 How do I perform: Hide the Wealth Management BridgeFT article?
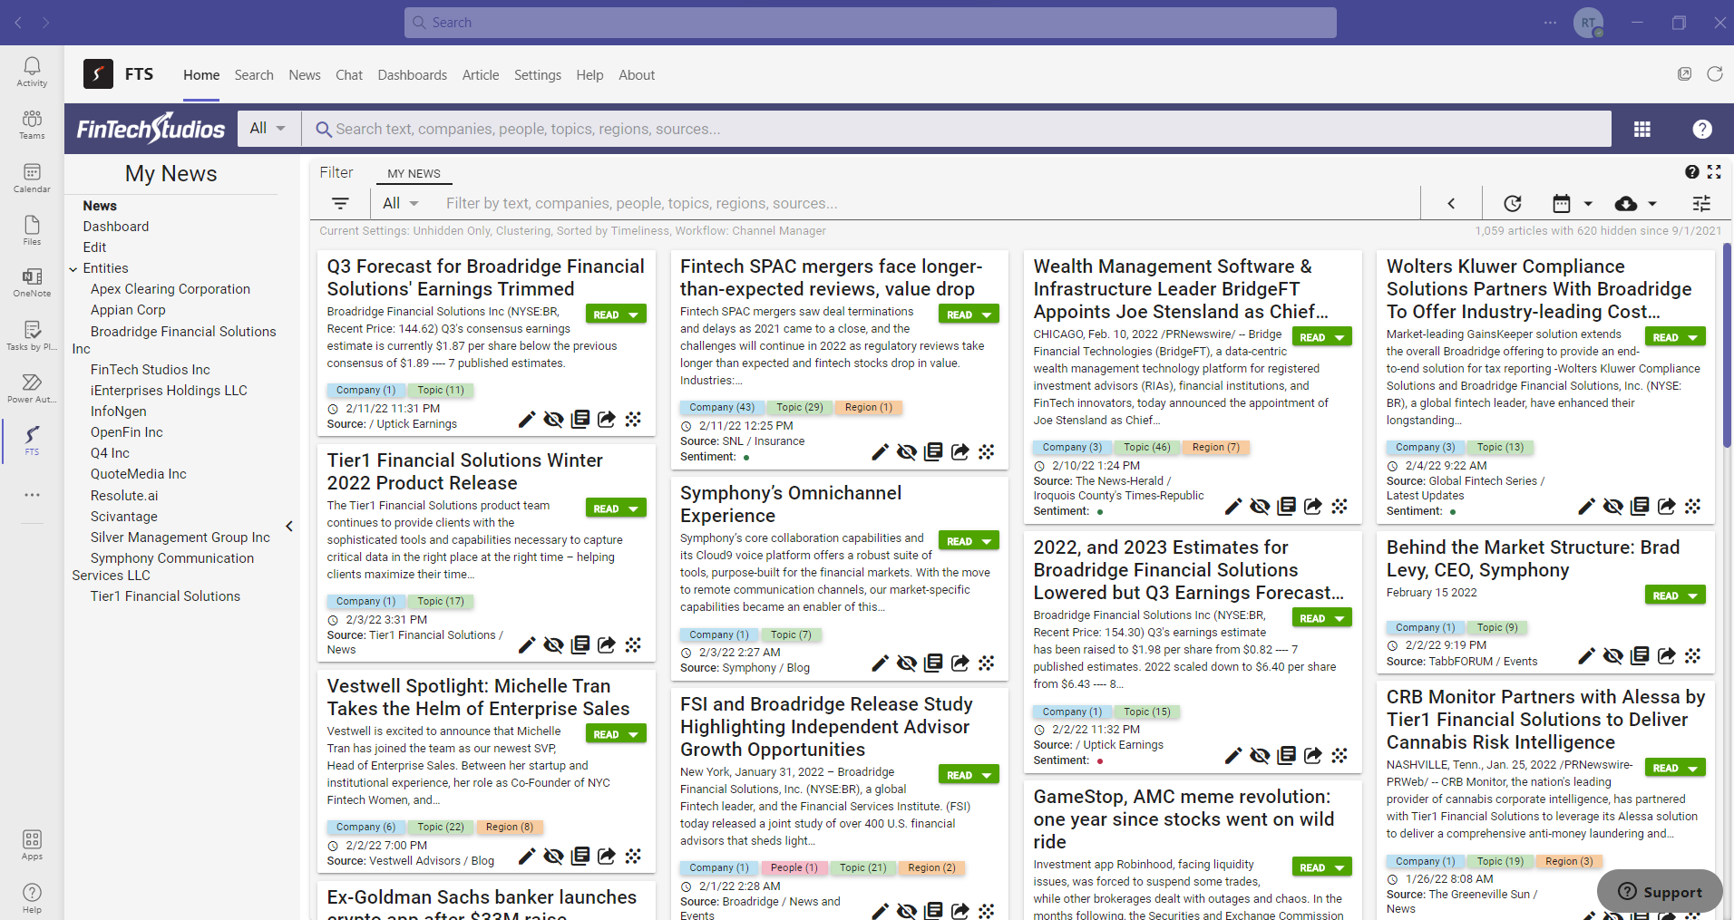(x=1260, y=506)
